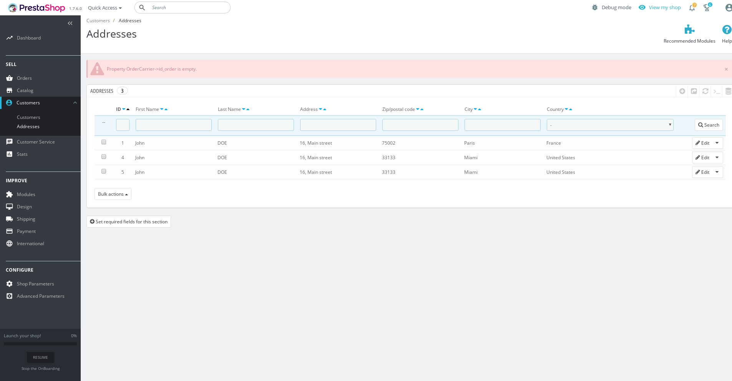This screenshot has height=381, width=732.
Task: Edit the Paris address row
Action: [702, 143]
